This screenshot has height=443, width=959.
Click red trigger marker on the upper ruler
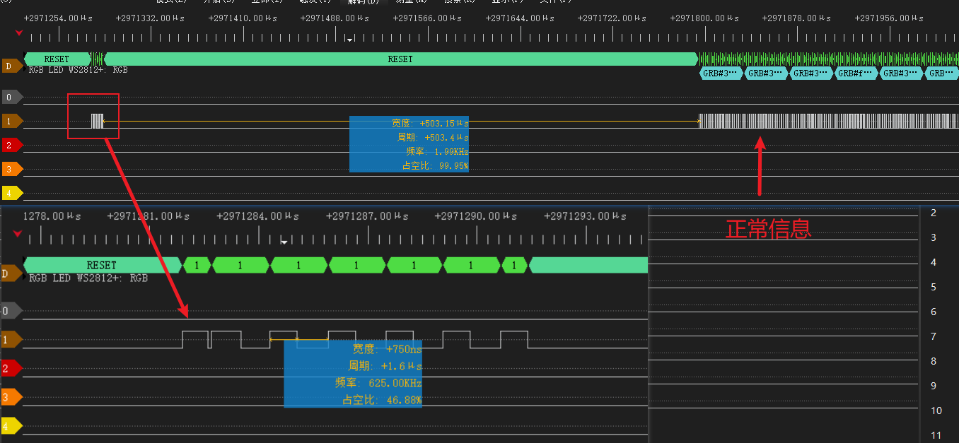tap(19, 32)
